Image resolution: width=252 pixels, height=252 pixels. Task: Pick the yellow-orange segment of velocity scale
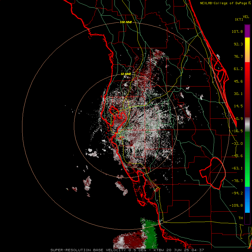[247, 50]
